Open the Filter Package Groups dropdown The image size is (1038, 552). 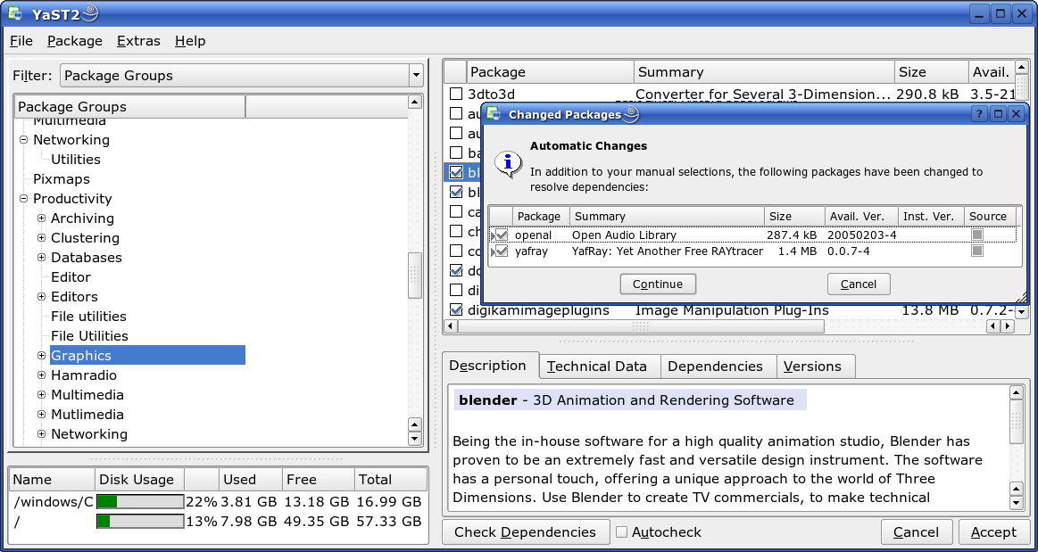coord(242,76)
